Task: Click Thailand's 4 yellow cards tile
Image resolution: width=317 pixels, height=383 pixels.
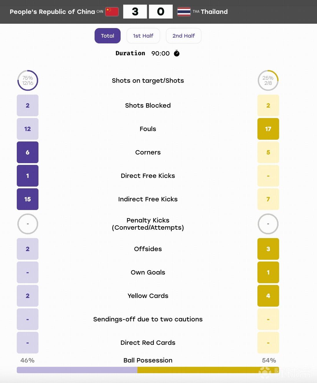Action: pyautogui.click(x=268, y=296)
